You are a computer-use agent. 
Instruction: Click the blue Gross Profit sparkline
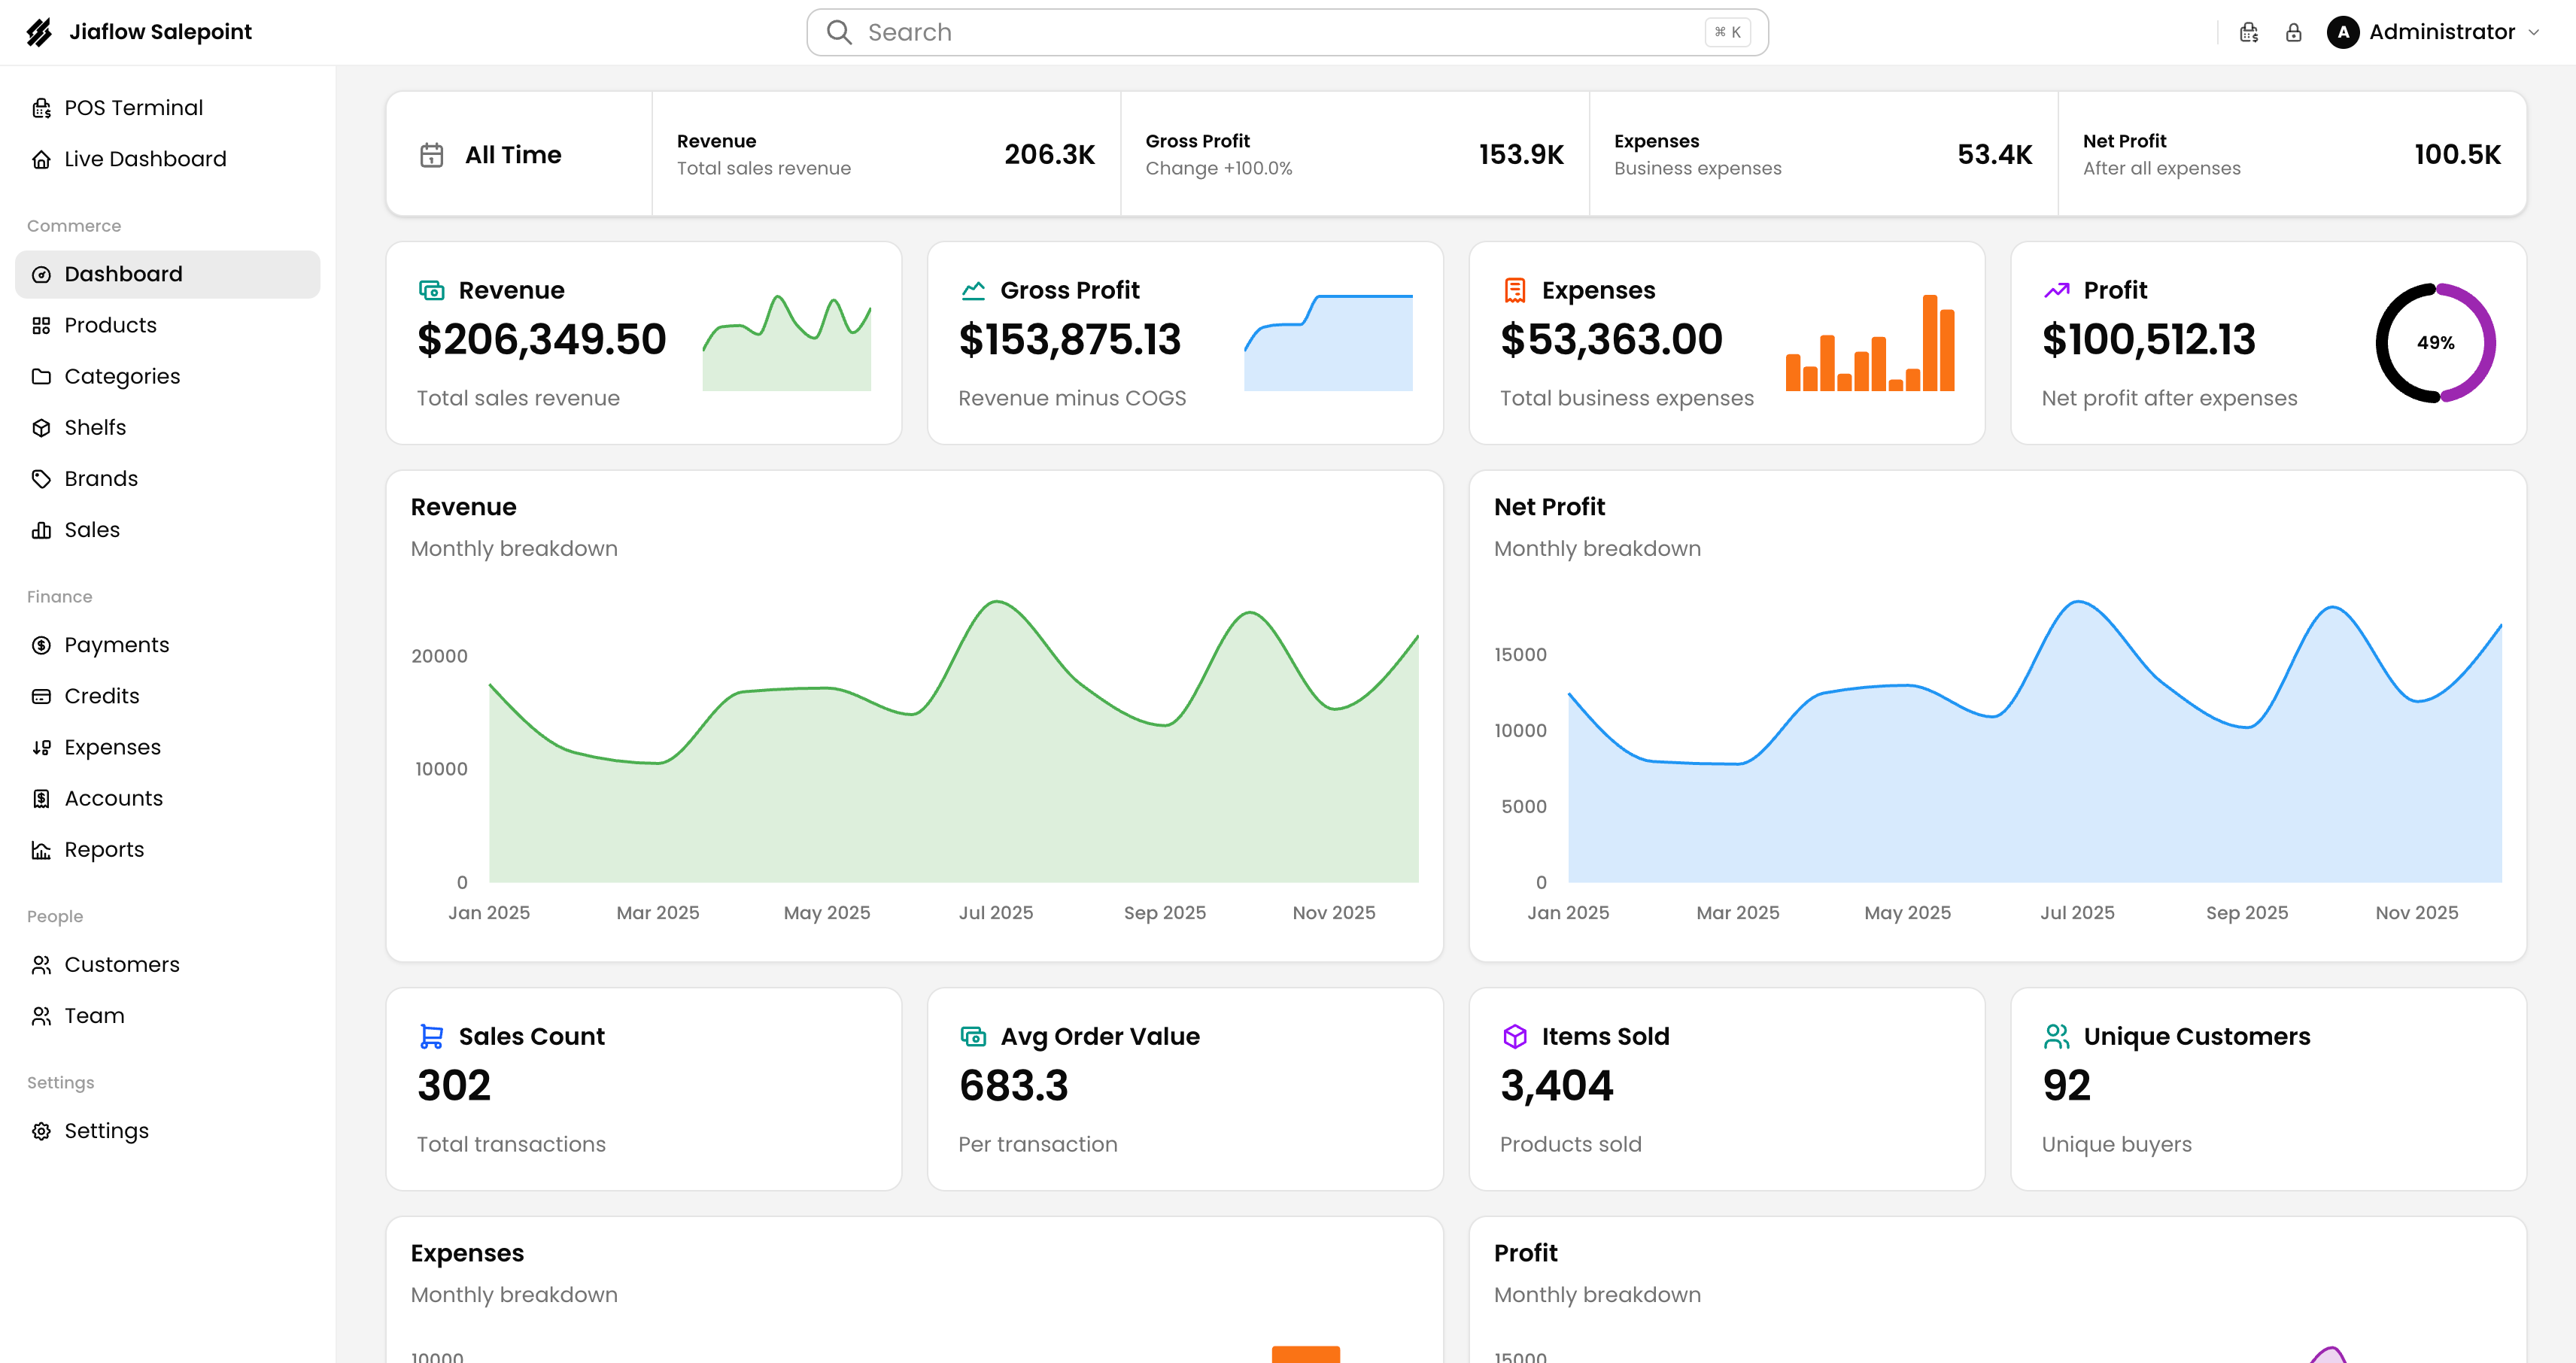coord(1328,342)
